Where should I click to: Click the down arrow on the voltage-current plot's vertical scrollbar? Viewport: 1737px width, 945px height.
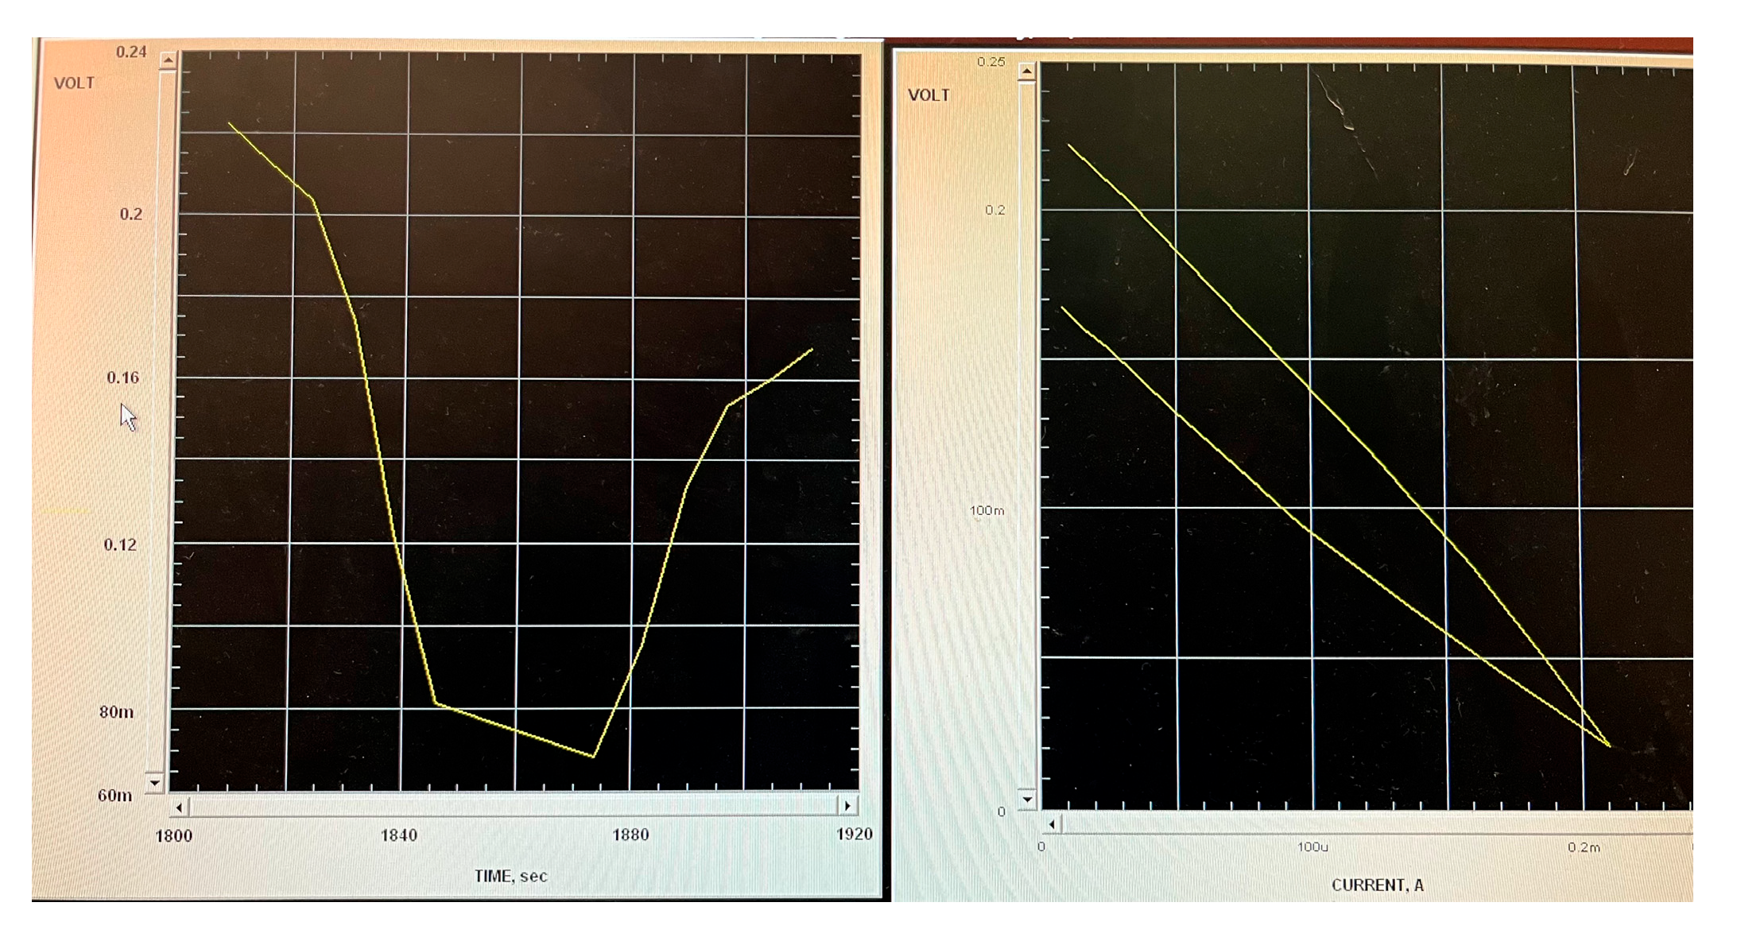pyautogui.click(x=1027, y=800)
